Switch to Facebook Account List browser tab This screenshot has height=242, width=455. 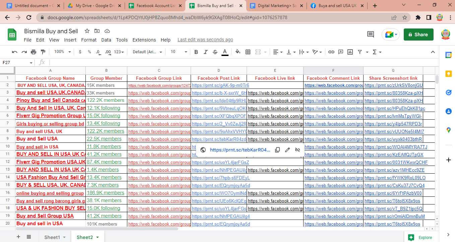click(x=155, y=6)
